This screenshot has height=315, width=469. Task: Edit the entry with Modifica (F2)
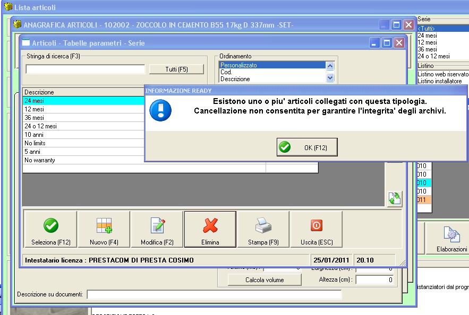tap(157, 229)
